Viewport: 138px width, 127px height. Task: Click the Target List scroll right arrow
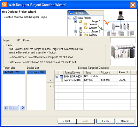(23, 108)
